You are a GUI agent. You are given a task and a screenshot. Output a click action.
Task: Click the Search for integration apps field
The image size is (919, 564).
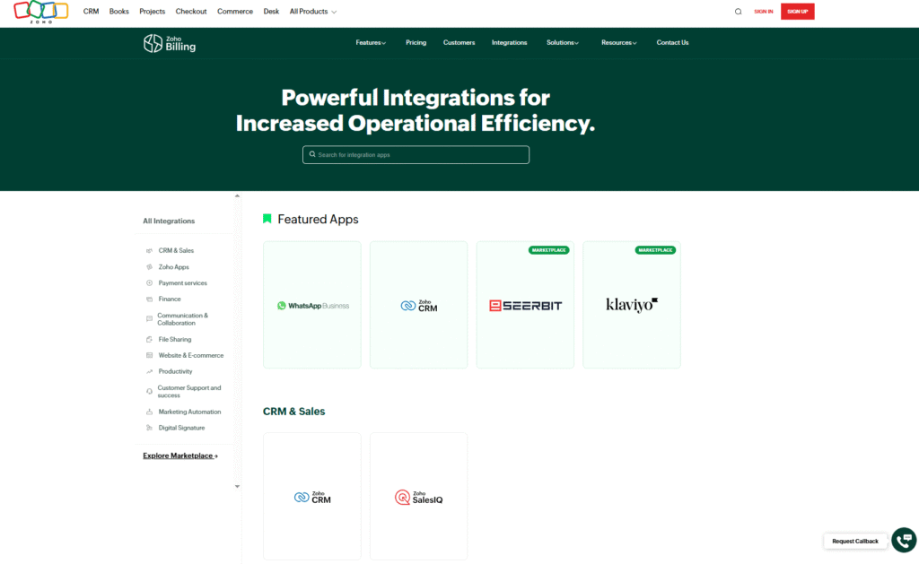[x=416, y=155]
